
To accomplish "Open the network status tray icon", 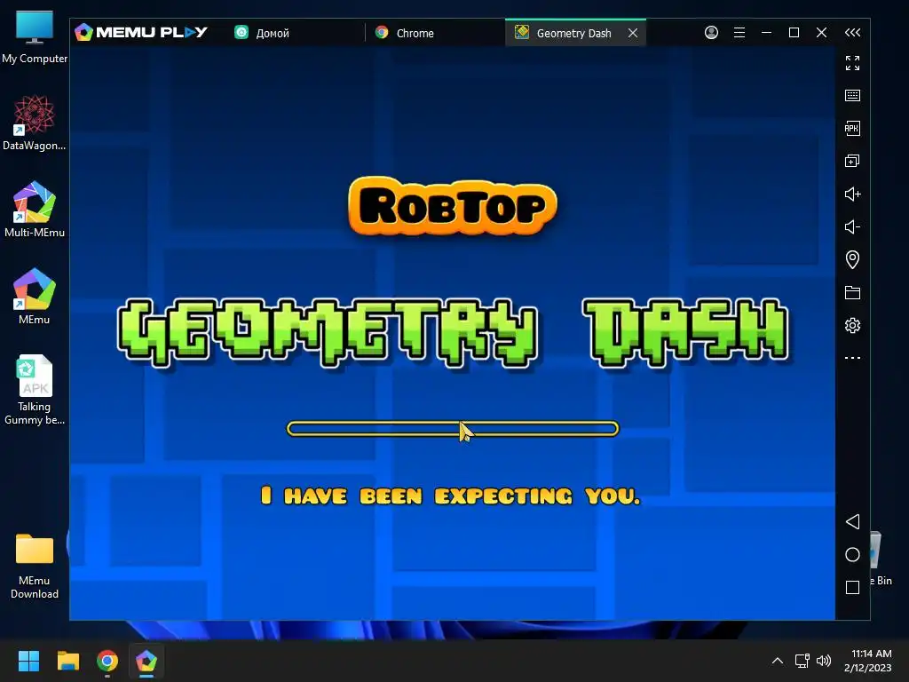I will point(802,661).
